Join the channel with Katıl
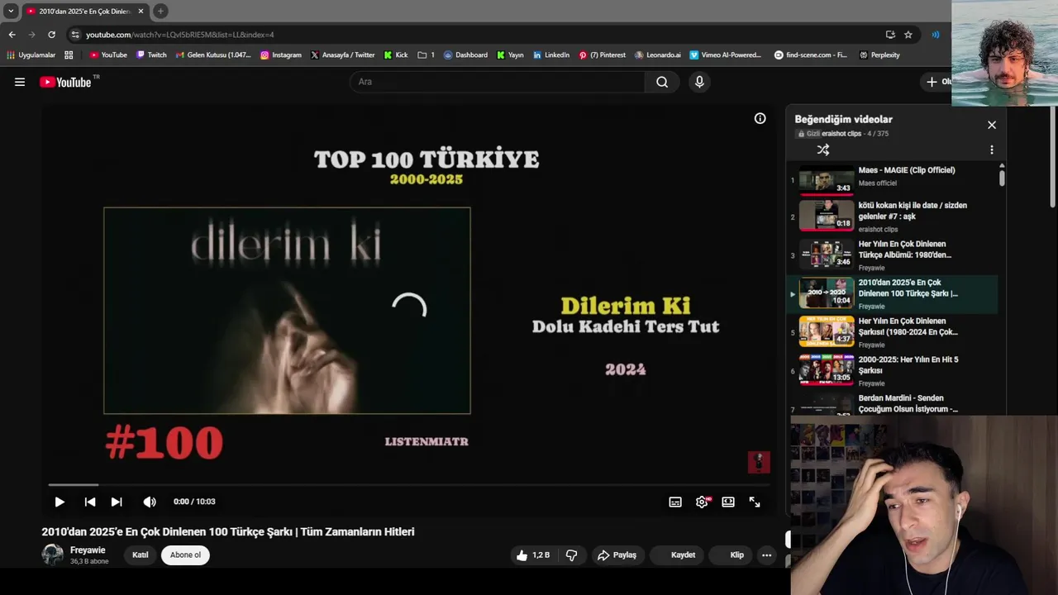The width and height of the screenshot is (1058, 595). point(141,555)
